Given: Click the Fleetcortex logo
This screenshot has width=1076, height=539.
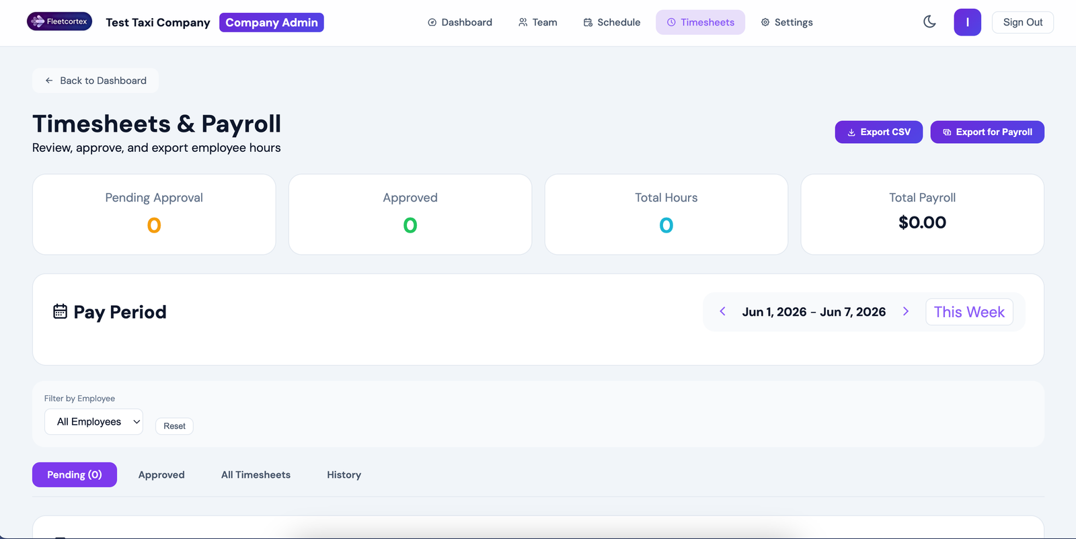Looking at the screenshot, I should point(59,22).
